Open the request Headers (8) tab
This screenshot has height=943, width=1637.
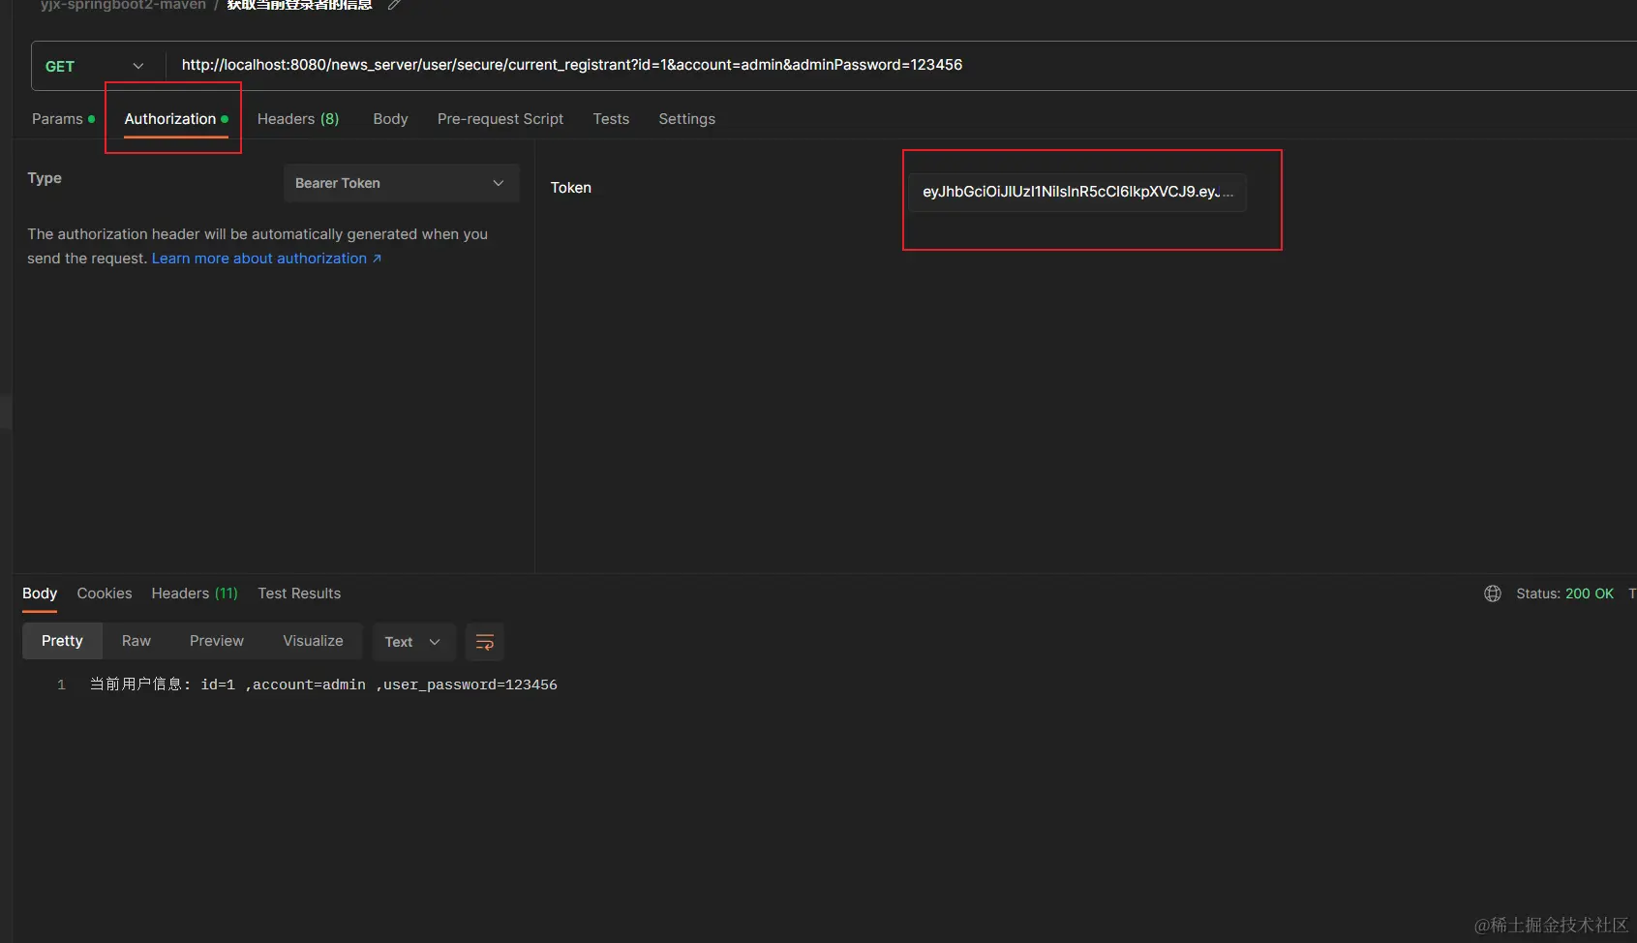click(x=298, y=119)
